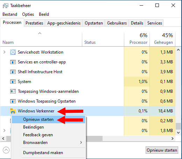Click the 1,0% processor value
The image size is (182, 159).
[x=143, y=82]
